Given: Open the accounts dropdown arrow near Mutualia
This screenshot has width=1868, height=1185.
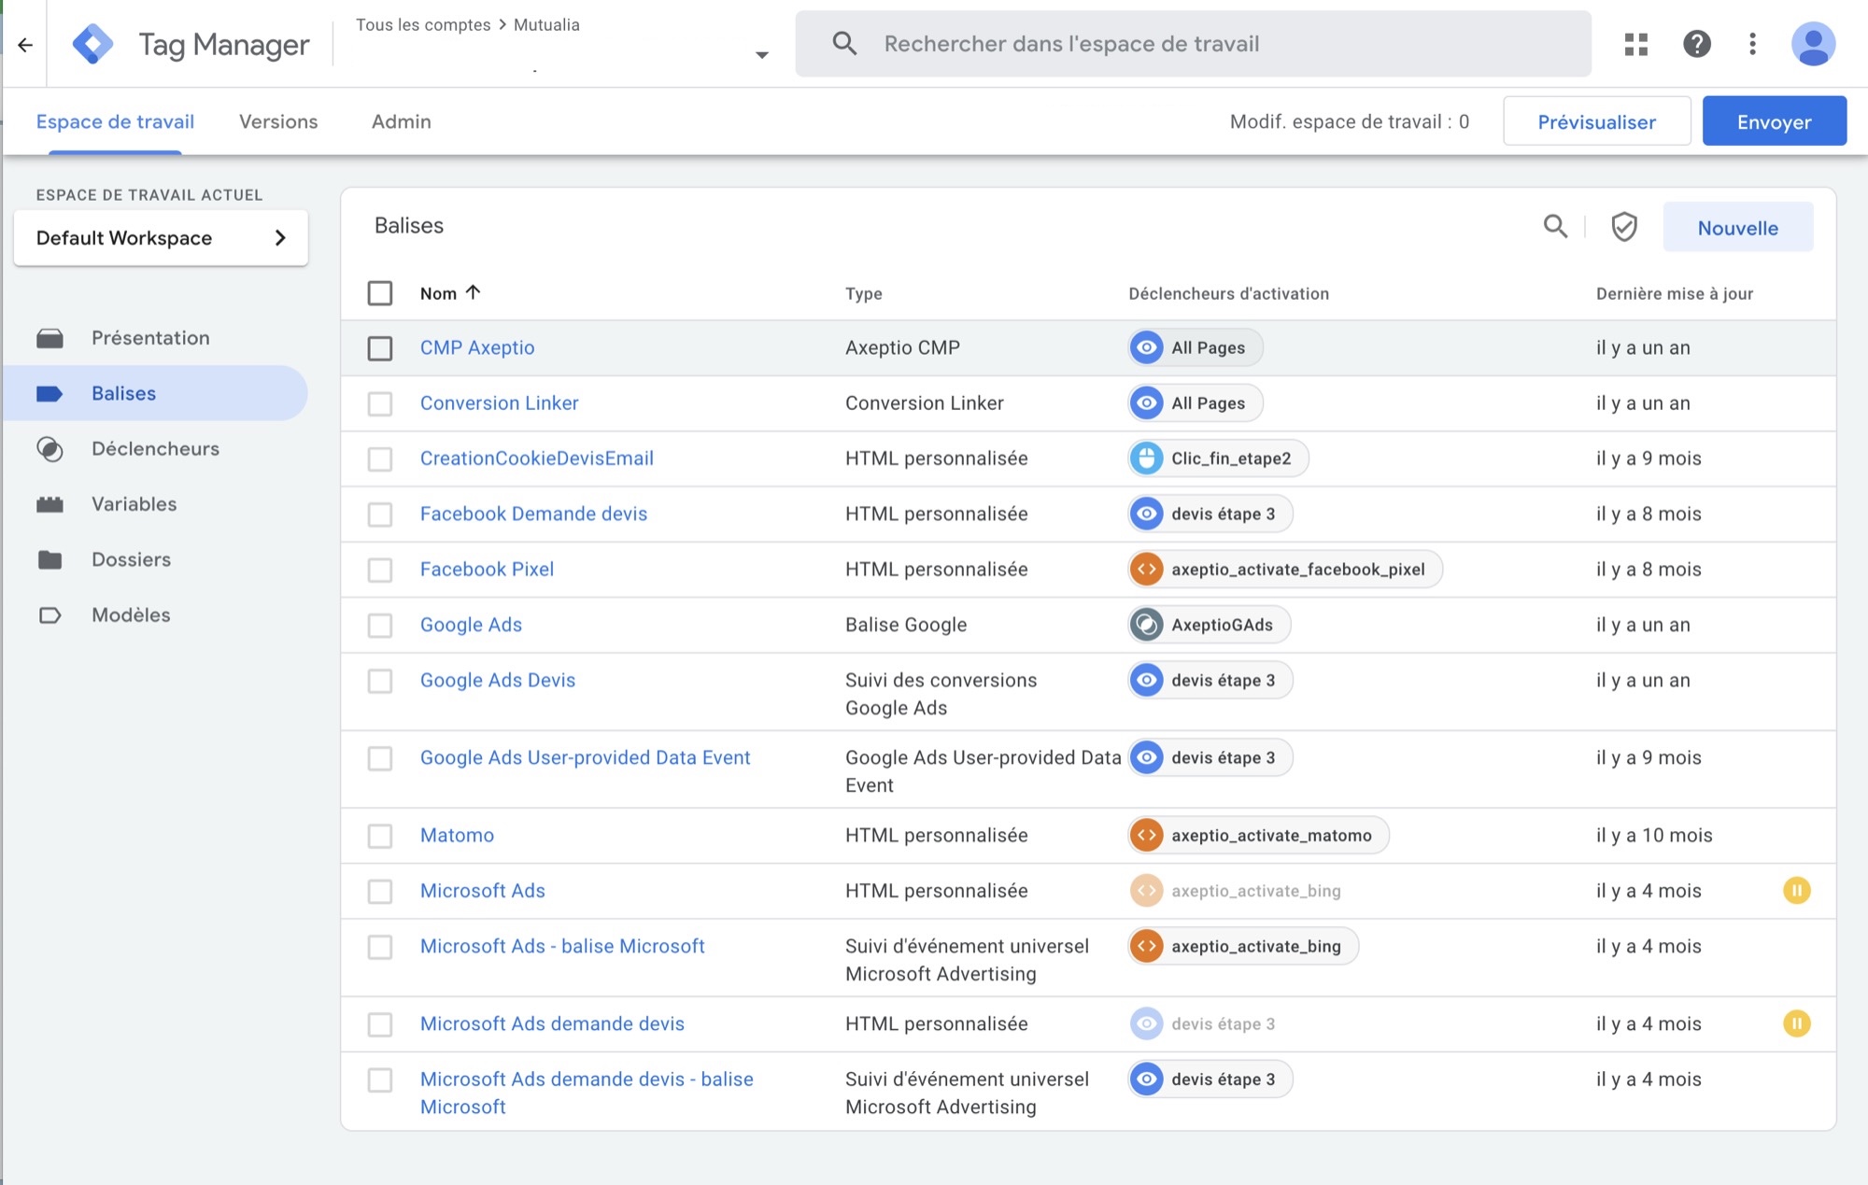Looking at the screenshot, I should pos(762,54).
